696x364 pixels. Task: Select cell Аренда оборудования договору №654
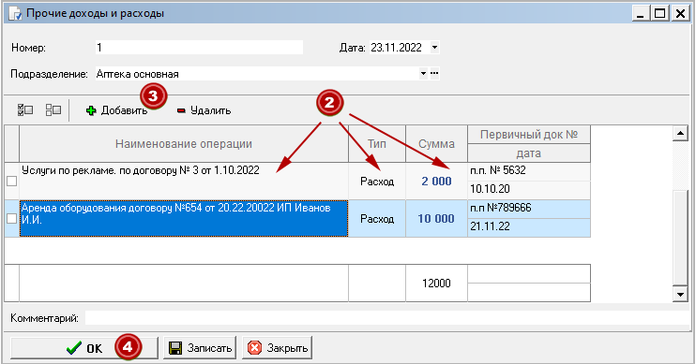184,218
